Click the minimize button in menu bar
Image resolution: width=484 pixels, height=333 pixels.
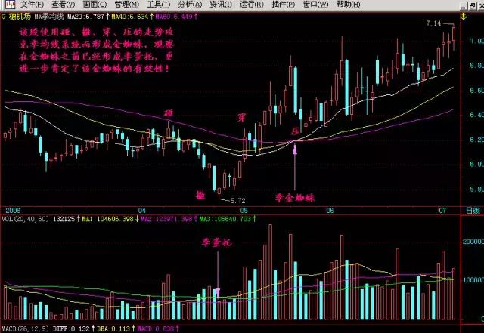point(464,6)
